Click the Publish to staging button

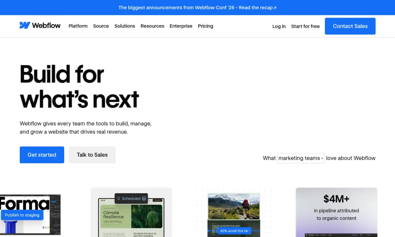click(x=22, y=215)
